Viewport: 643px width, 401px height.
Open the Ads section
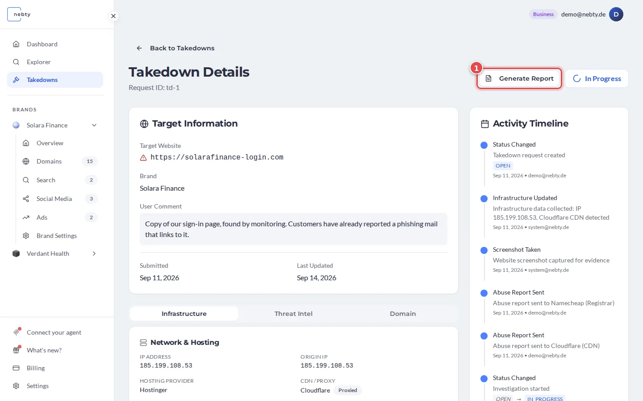(60, 217)
